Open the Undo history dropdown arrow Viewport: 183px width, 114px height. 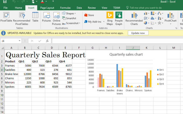tap(18, 1)
